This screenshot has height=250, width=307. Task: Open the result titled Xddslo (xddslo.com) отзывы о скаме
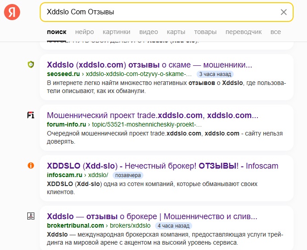click(149, 65)
